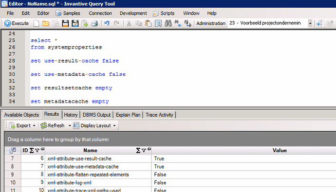Viewport: 336px width, 192px height.
Task: Click the Replace icon in toolbar
Action: pyautogui.click(x=187, y=23)
